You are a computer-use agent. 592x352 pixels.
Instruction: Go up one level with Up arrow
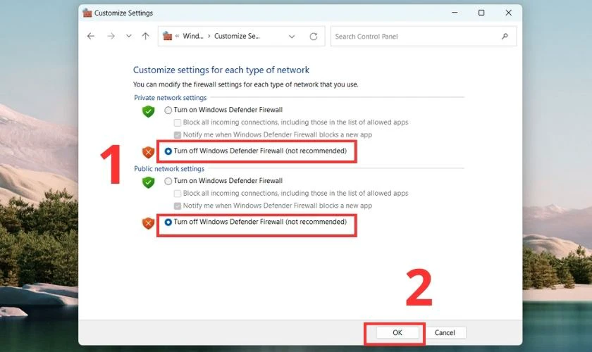tap(145, 36)
